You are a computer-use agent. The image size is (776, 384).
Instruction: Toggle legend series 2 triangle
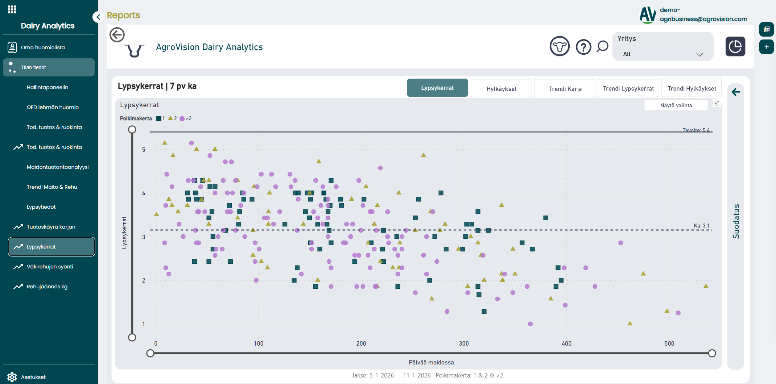170,118
